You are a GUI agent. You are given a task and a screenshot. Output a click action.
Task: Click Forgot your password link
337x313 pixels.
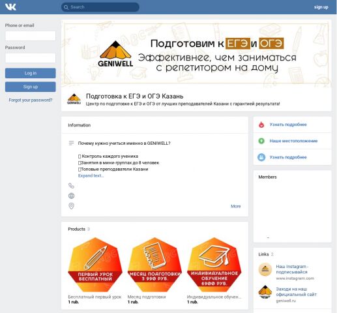coord(31,100)
